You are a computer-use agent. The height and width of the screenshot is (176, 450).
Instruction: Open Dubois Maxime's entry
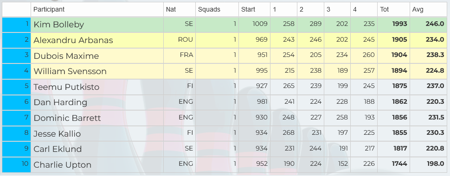point(66,56)
